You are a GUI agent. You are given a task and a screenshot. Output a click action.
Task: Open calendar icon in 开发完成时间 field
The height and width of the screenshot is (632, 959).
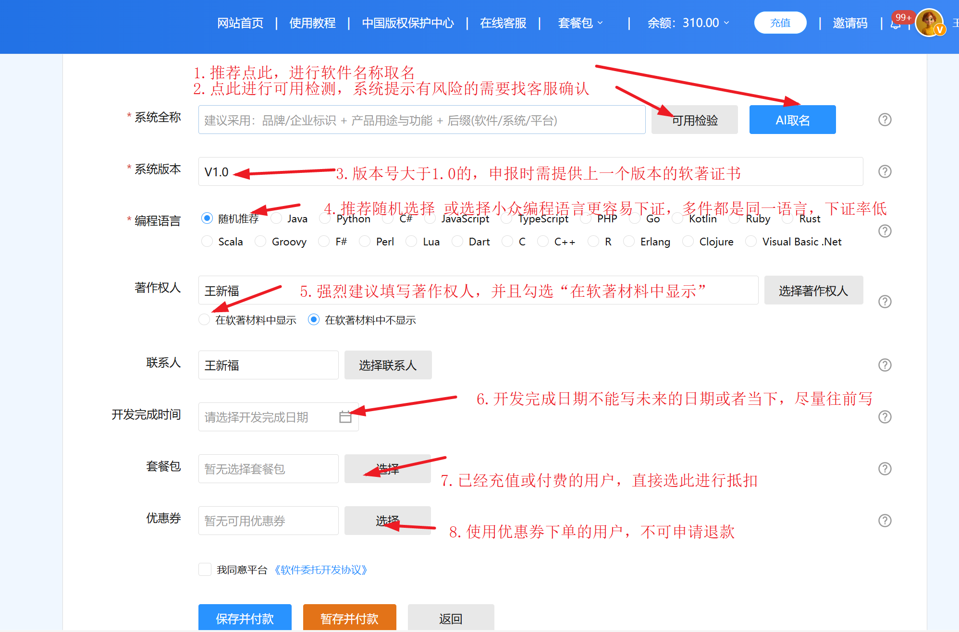pyautogui.click(x=345, y=417)
